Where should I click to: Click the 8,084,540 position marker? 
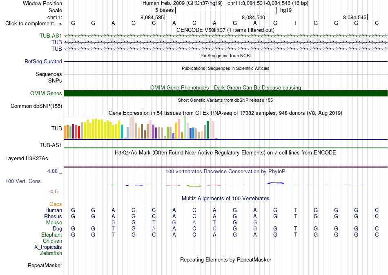tap(254, 17)
